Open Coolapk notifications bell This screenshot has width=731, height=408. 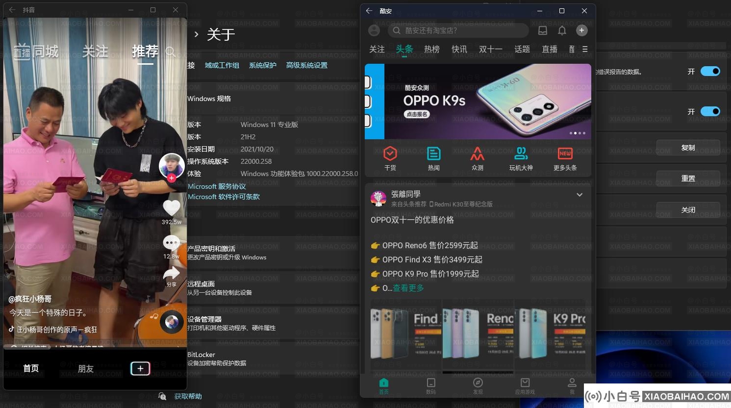(562, 30)
